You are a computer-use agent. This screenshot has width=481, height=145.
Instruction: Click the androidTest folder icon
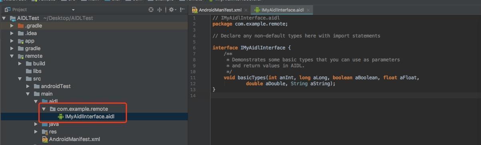tap(37, 86)
